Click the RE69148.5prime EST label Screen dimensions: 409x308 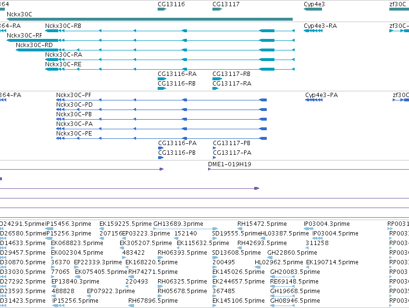point(294,282)
